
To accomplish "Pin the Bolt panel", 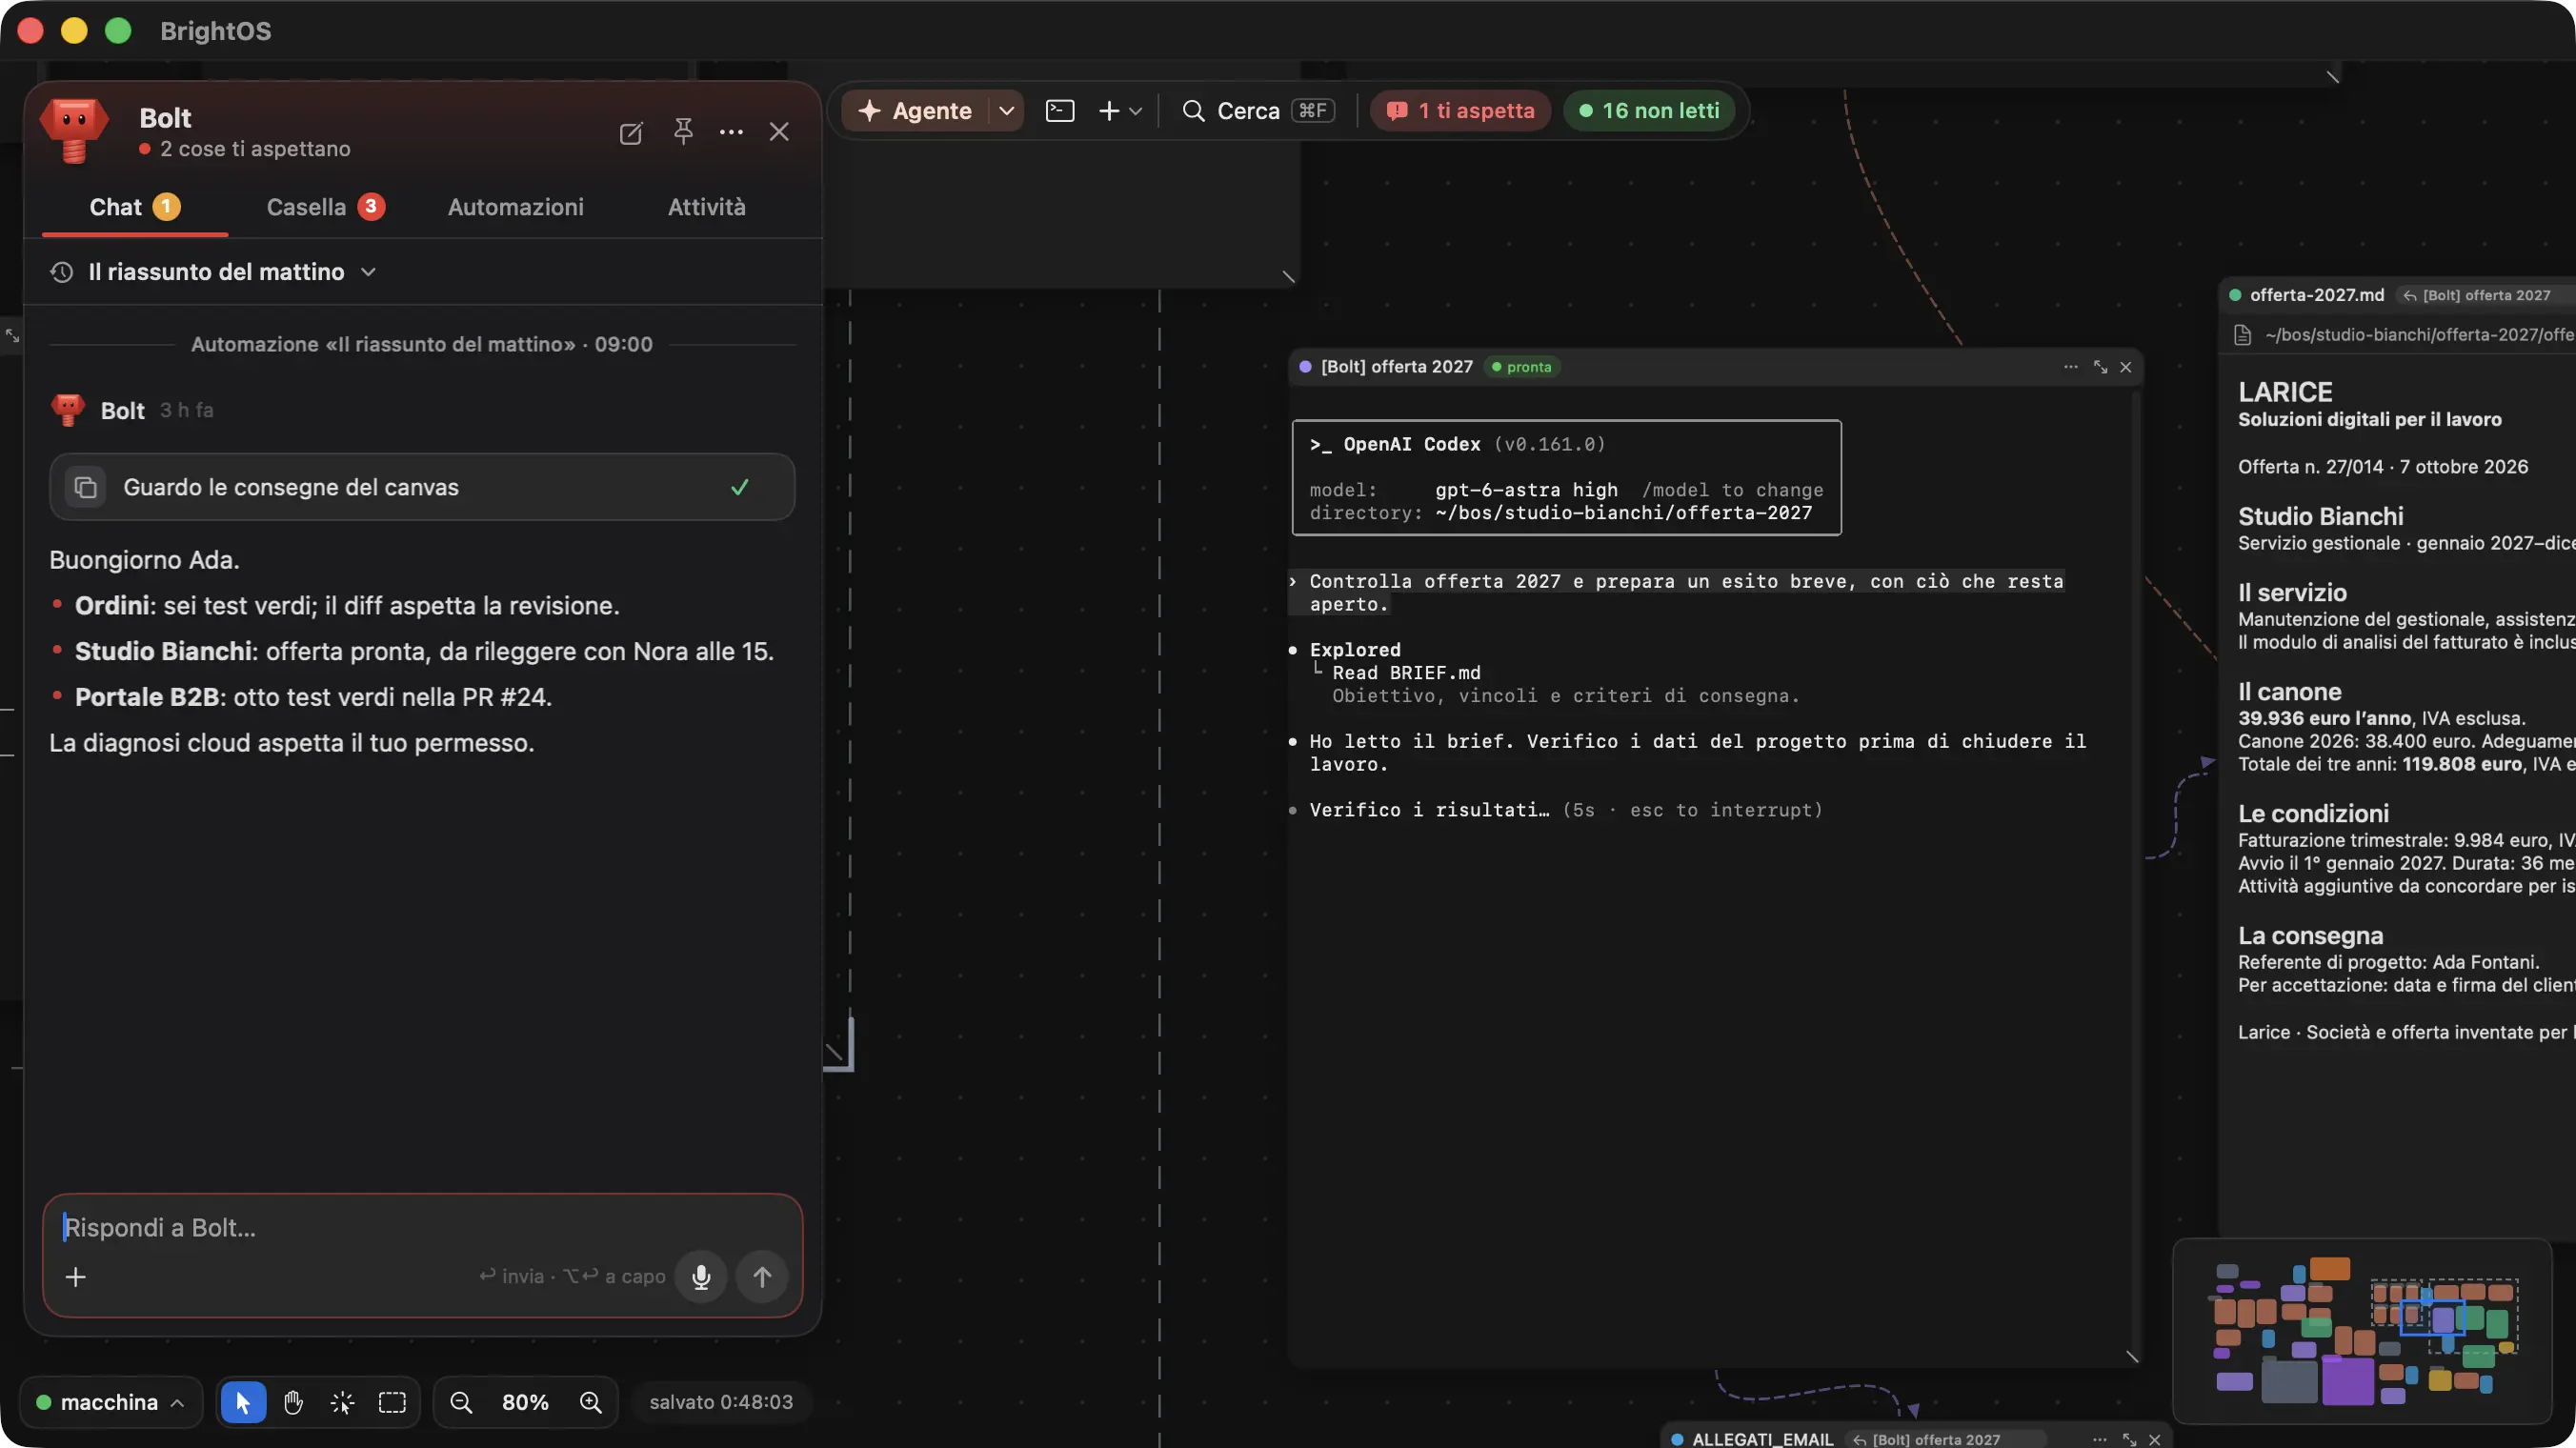I will pos(683,132).
